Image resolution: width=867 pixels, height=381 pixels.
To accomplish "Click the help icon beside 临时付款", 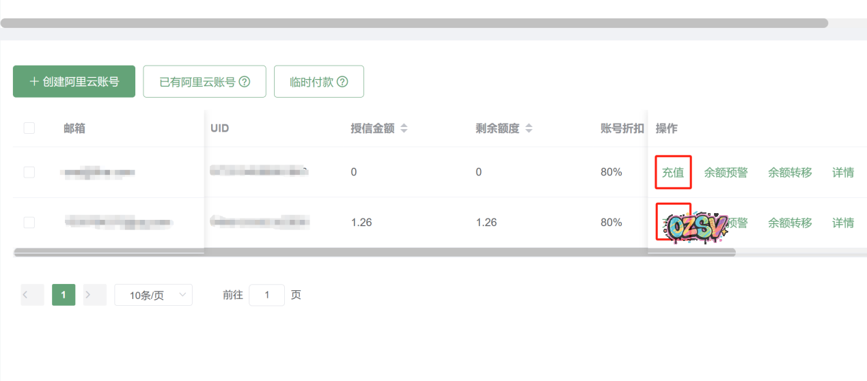I will click(x=342, y=82).
